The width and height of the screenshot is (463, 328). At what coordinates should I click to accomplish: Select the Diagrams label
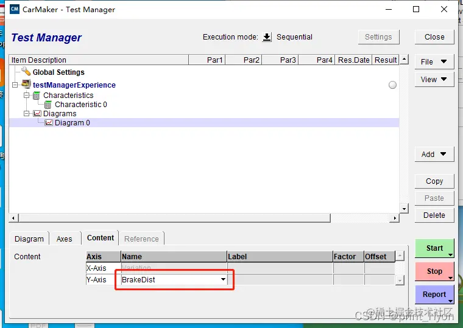[60, 114]
